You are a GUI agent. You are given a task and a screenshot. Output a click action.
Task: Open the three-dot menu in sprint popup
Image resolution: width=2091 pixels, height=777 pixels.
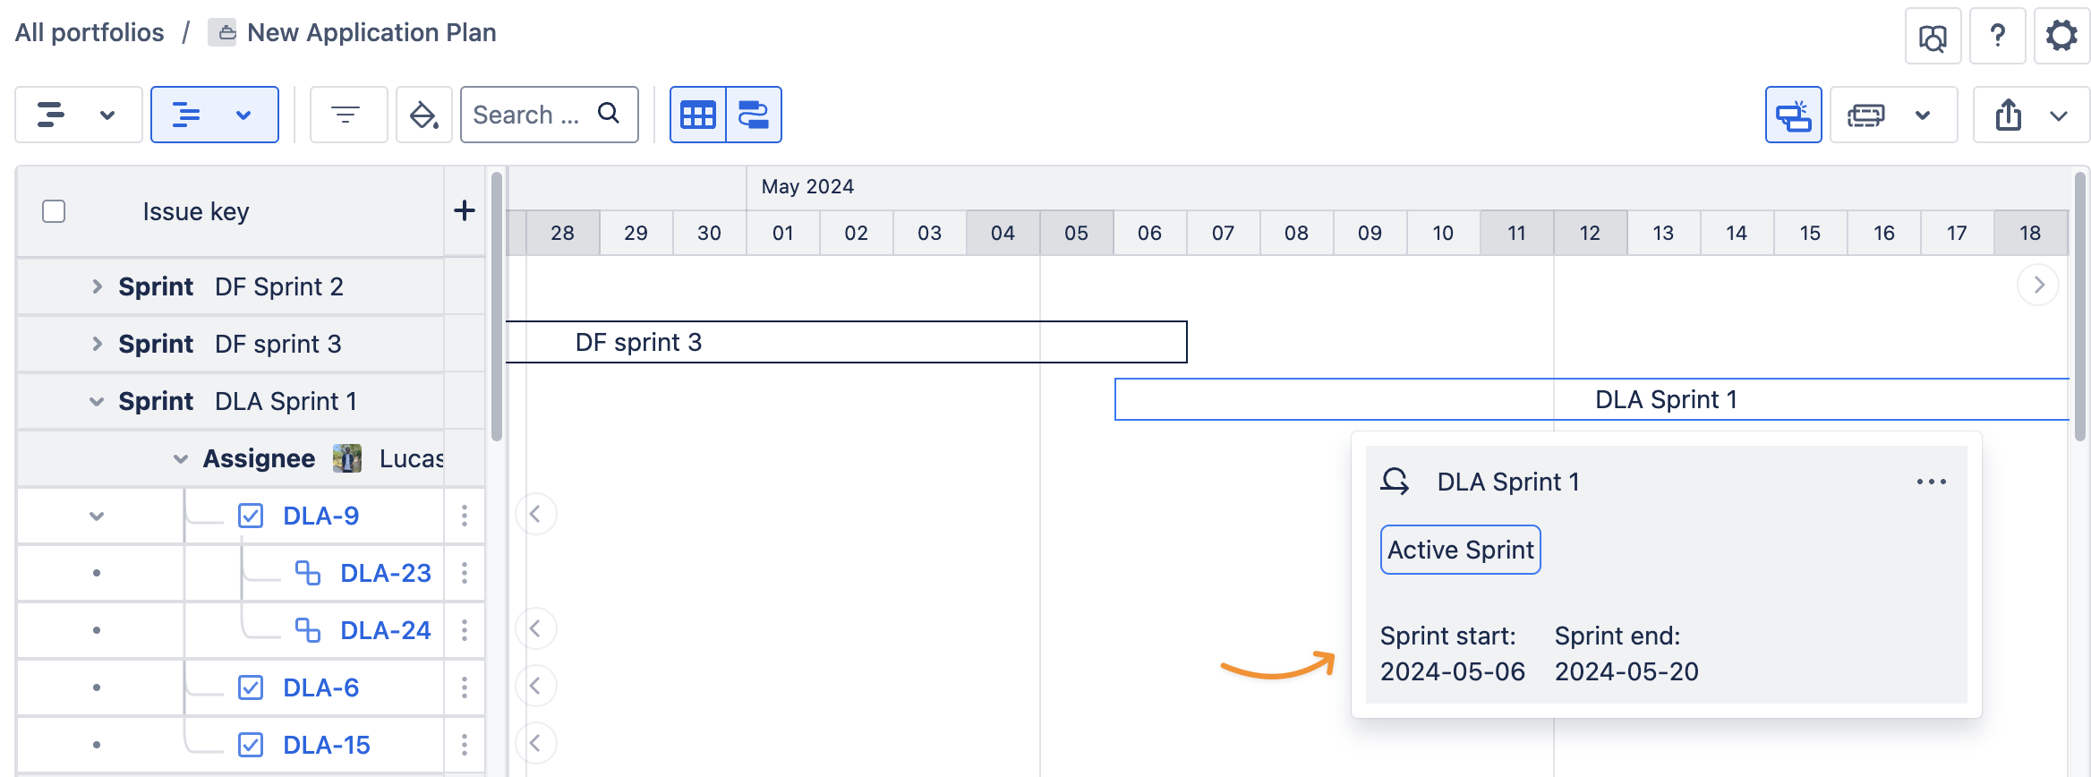pyautogui.click(x=1931, y=482)
